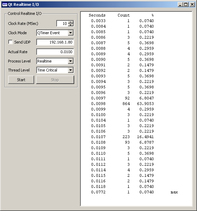Click the Start button

pos(21,80)
